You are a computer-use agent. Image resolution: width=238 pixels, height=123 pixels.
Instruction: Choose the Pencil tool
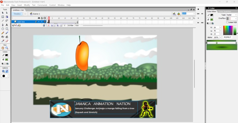tap(3, 33)
